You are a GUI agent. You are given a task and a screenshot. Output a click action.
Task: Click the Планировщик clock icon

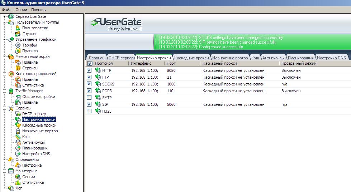click(18, 148)
